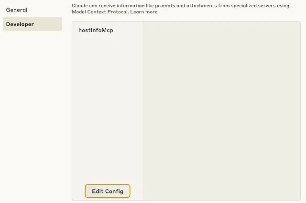
Task: Go to the General preferences page
Action: click(x=17, y=10)
